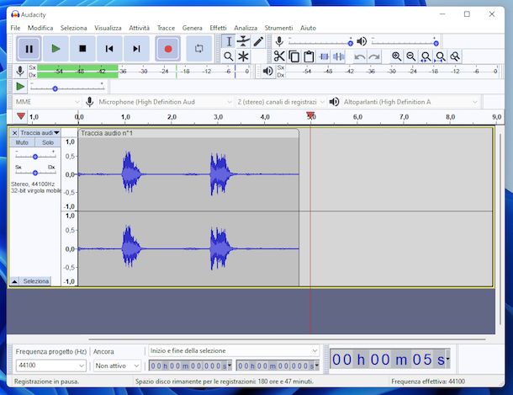Select the Zoom magnifier tool
The image size is (513, 395).
coord(229,56)
